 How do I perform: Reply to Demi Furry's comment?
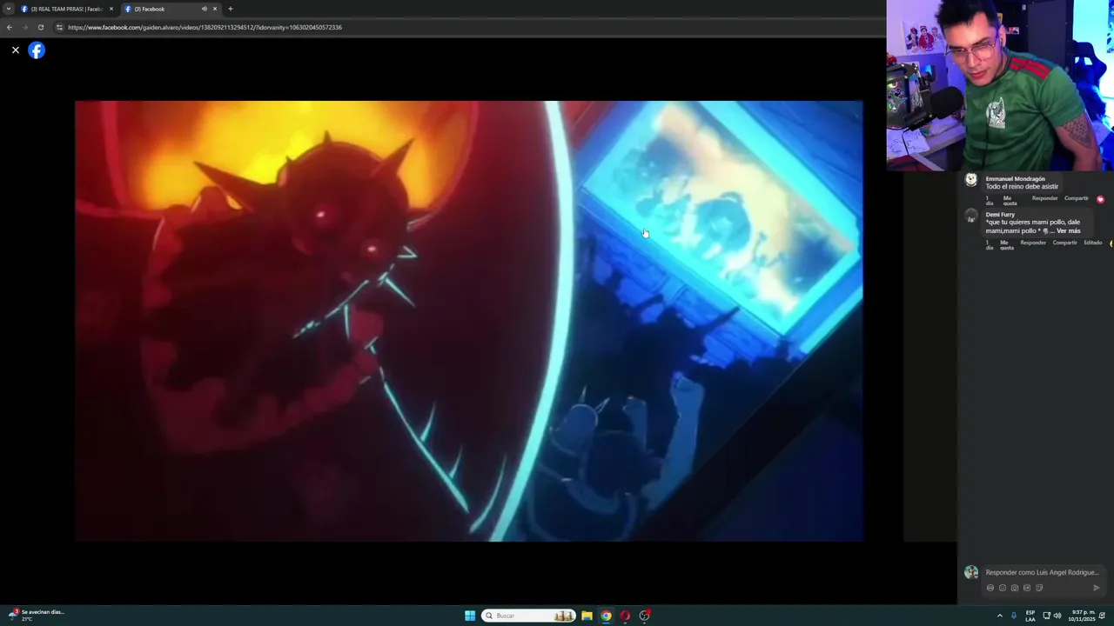pos(1033,243)
